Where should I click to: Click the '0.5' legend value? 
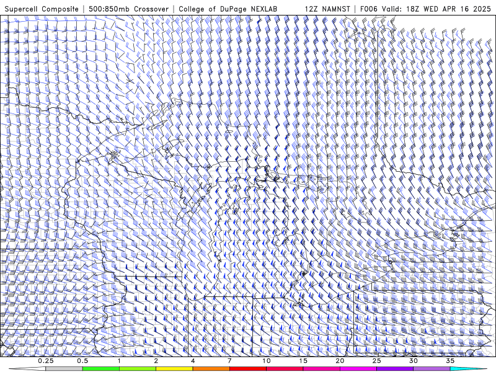tap(82, 361)
